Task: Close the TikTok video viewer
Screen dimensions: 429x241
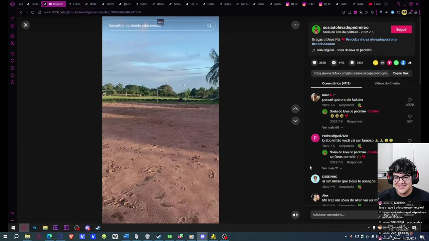Action: 25,25
